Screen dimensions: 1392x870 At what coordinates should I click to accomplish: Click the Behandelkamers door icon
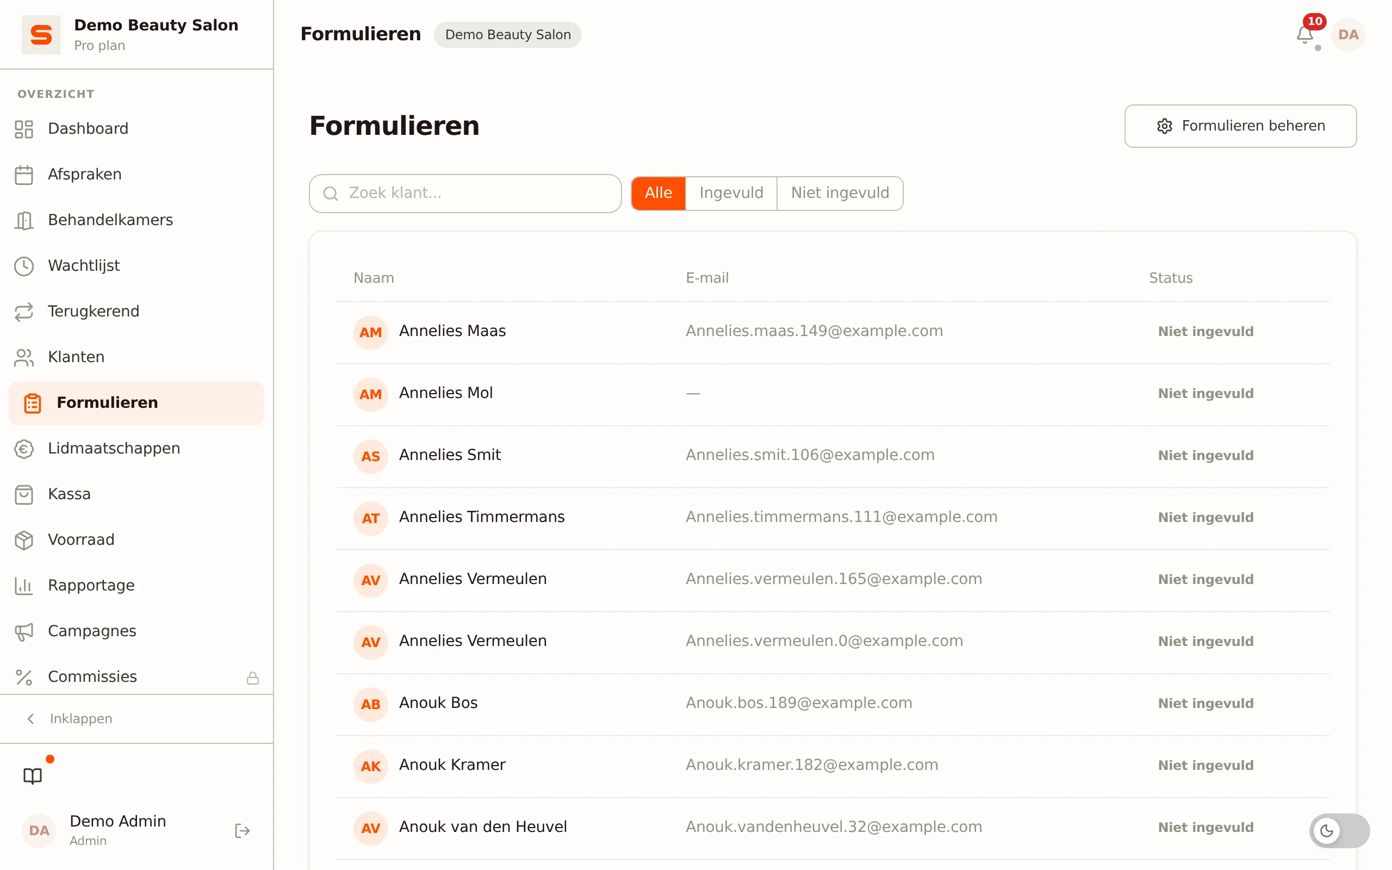pyautogui.click(x=23, y=220)
